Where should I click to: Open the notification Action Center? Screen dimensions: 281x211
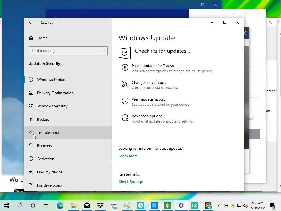point(272,206)
